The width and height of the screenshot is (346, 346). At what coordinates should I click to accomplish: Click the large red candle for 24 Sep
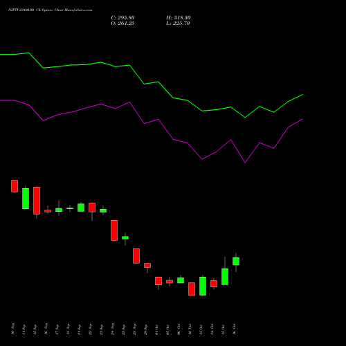pos(114,230)
